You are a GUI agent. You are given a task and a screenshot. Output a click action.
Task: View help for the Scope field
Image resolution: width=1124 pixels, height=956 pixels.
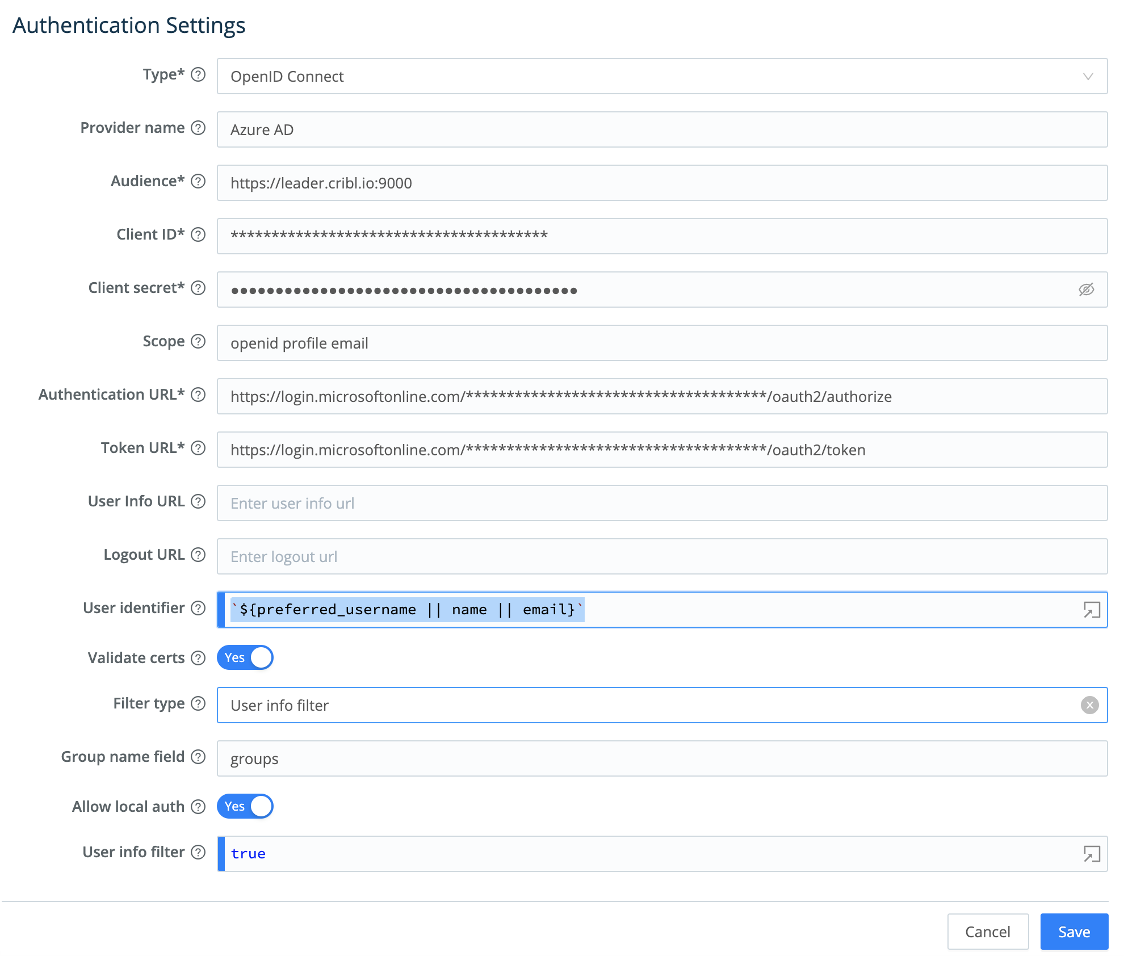tap(198, 341)
